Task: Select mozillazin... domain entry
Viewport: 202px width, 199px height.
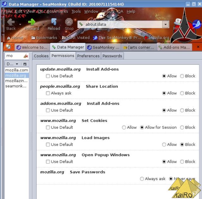Action: (x=17, y=81)
